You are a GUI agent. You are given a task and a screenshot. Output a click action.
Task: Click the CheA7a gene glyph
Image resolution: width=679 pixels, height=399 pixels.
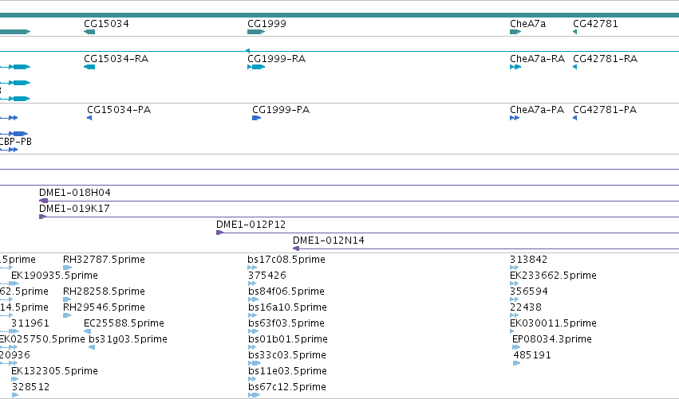(x=515, y=32)
